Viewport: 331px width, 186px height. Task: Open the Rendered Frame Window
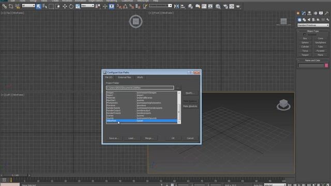(x=232, y=6)
